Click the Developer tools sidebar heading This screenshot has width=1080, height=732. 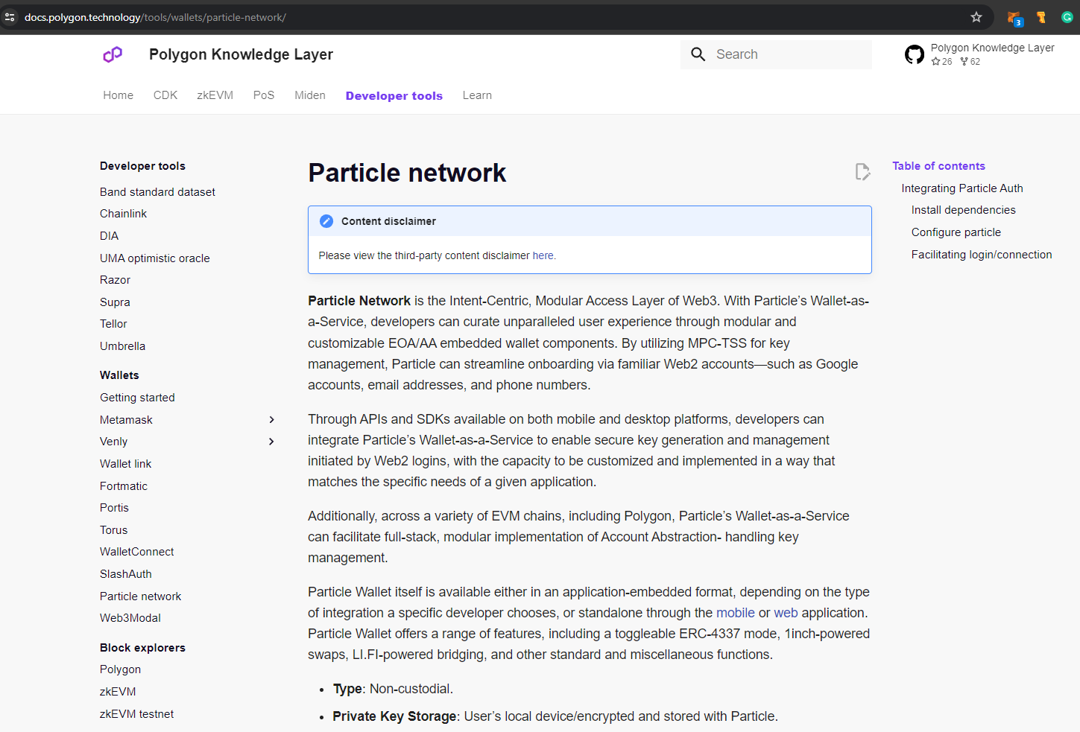click(x=142, y=166)
